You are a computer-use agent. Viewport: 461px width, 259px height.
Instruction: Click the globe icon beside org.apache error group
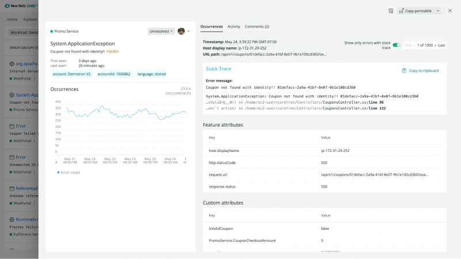coord(12,64)
